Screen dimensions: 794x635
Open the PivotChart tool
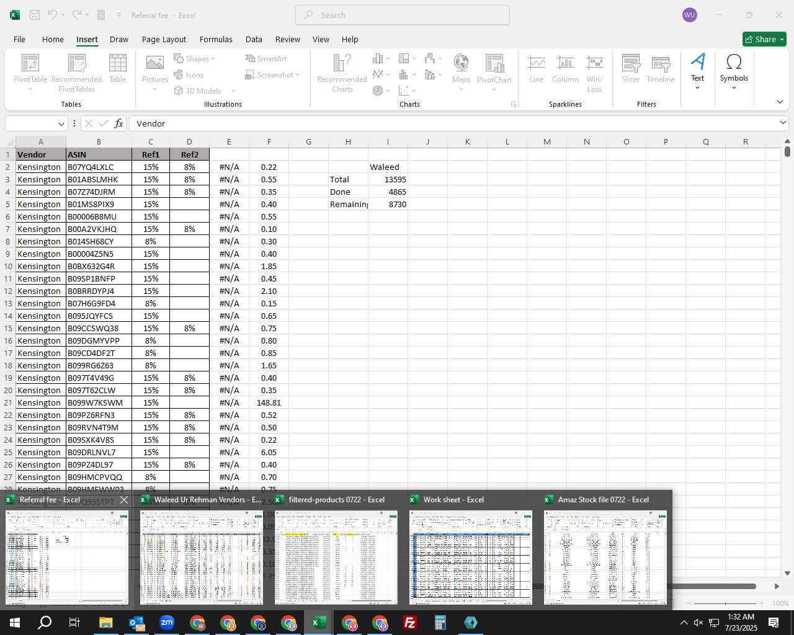click(494, 73)
